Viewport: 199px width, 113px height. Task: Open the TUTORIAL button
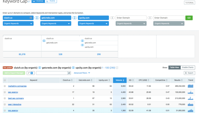click(189, 3)
